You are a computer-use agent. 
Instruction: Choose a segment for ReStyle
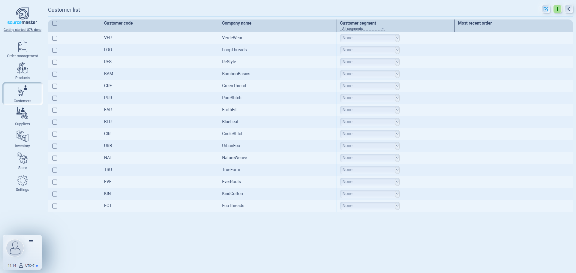coord(370,62)
